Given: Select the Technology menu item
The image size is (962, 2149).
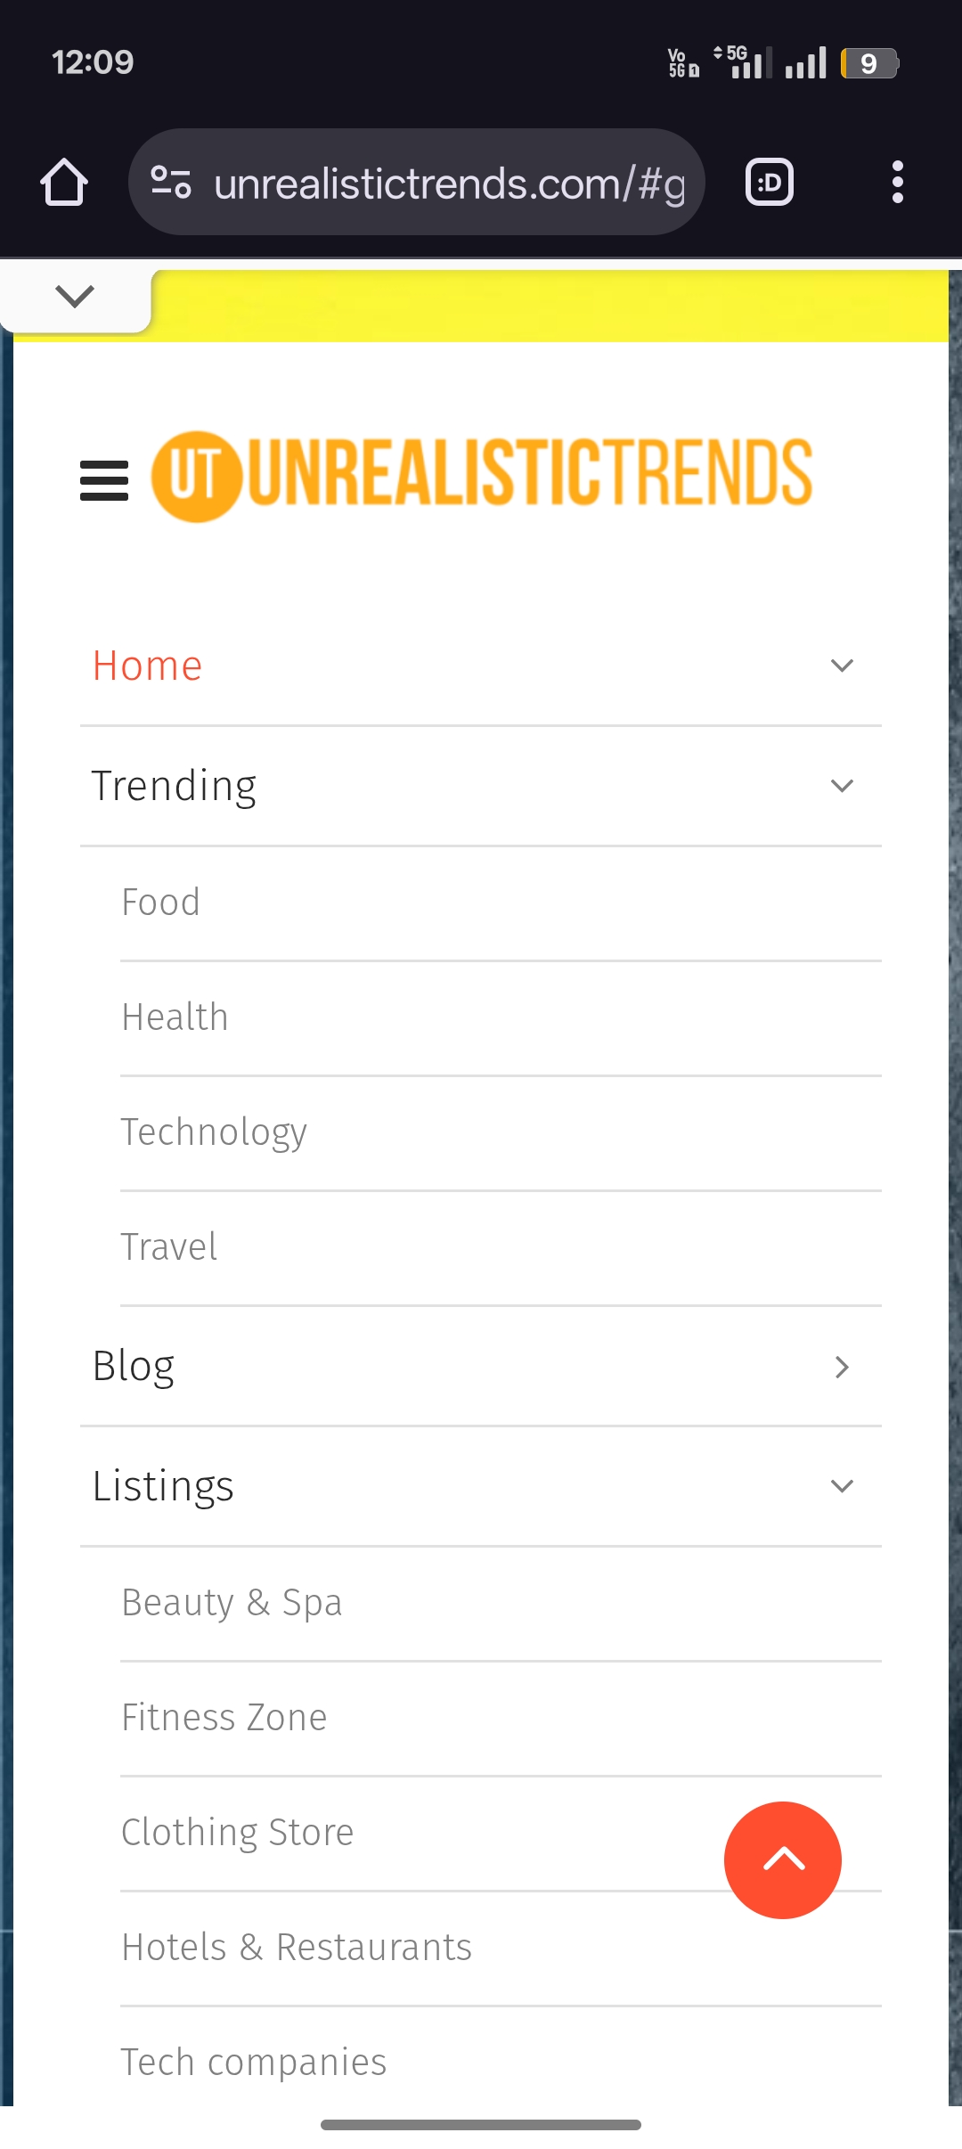Looking at the screenshot, I should 214,1132.
